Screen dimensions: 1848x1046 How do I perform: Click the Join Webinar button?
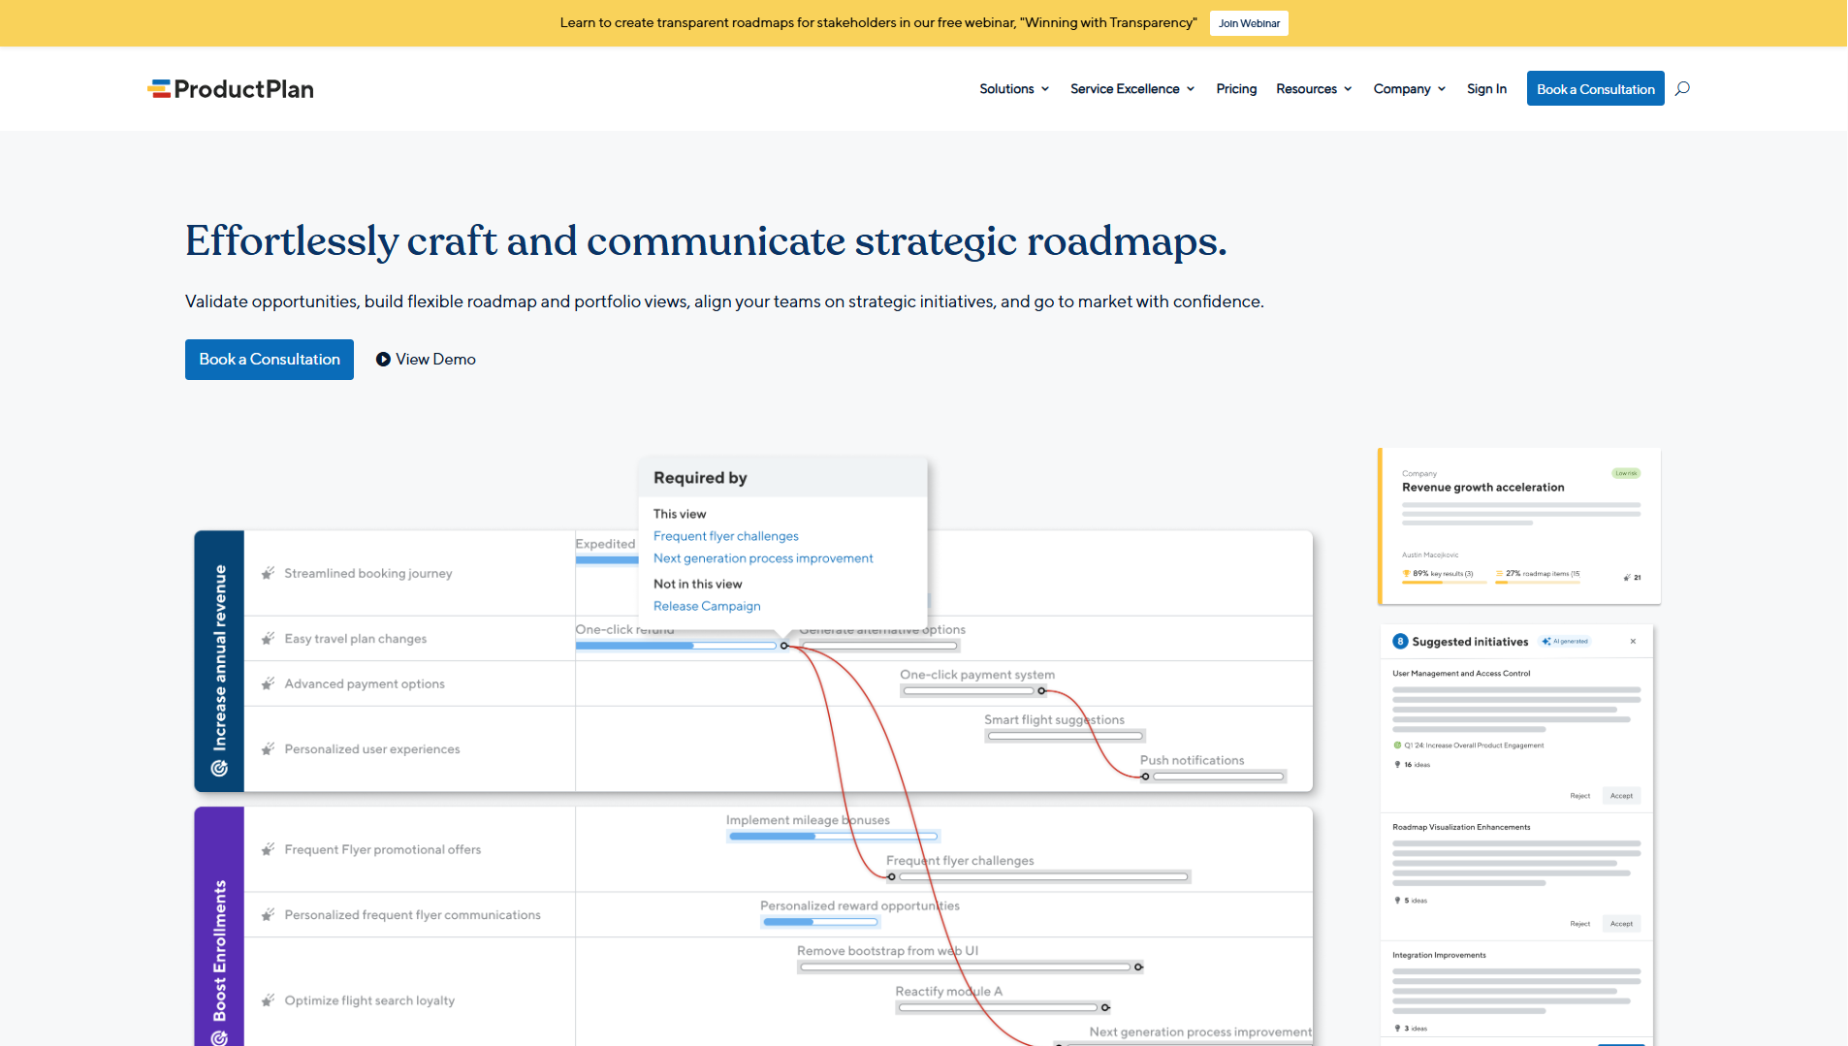[x=1249, y=23]
